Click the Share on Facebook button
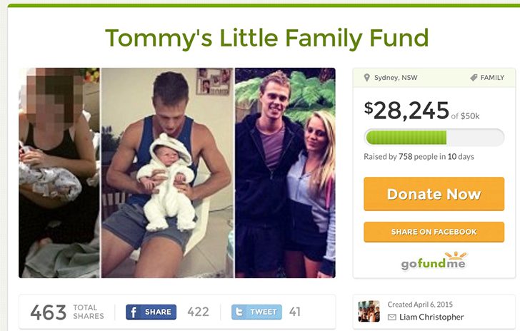Image resolution: width=520 pixels, height=331 pixels. (434, 232)
